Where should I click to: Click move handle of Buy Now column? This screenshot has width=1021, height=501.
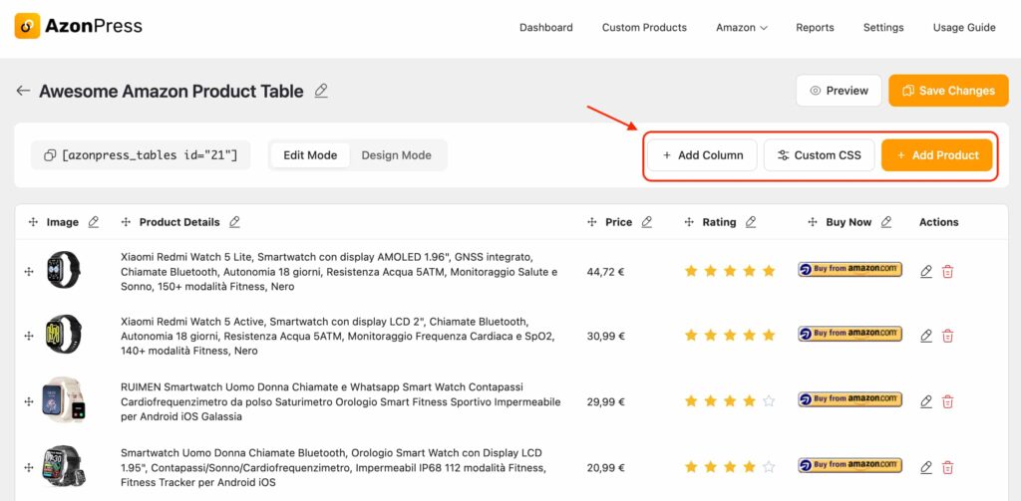tap(813, 222)
